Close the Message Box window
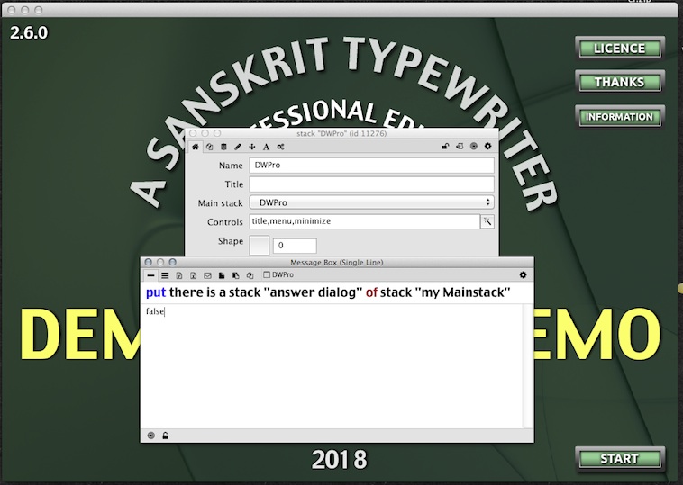The width and height of the screenshot is (683, 485). click(x=149, y=262)
